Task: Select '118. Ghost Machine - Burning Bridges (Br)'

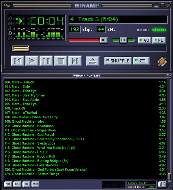Action: 85,161
